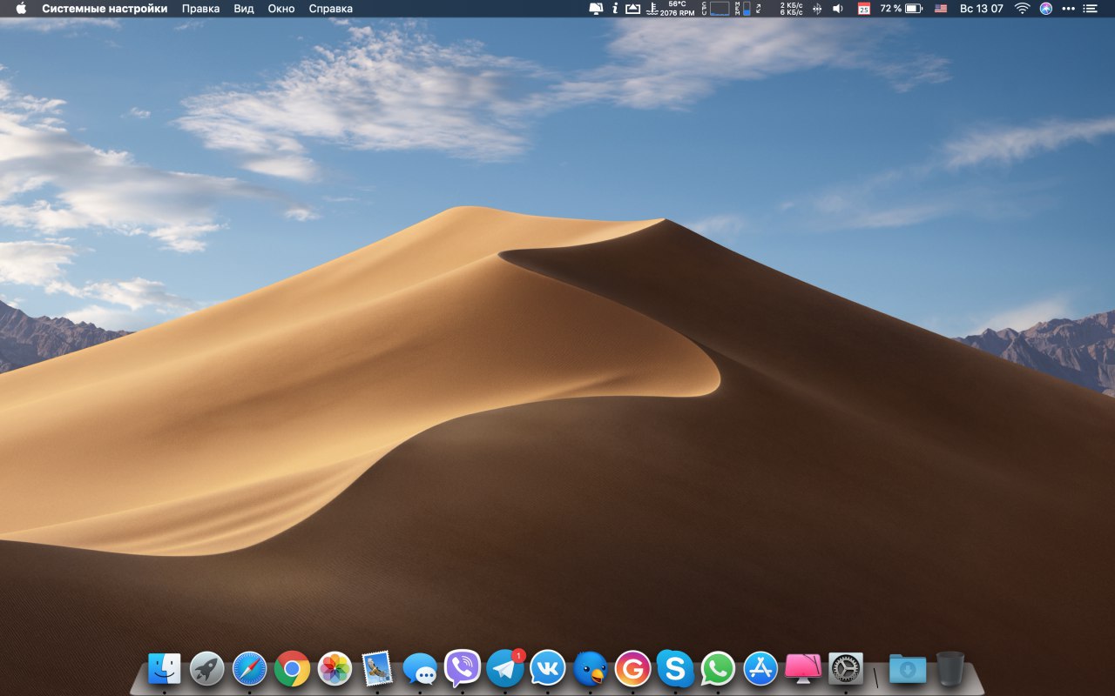Launch Twitterrific blue bird app

[x=591, y=668]
